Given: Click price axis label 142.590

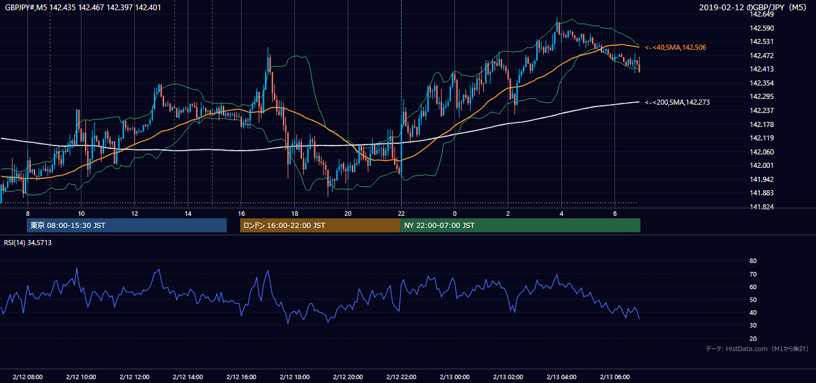Looking at the screenshot, I should pos(761,28).
